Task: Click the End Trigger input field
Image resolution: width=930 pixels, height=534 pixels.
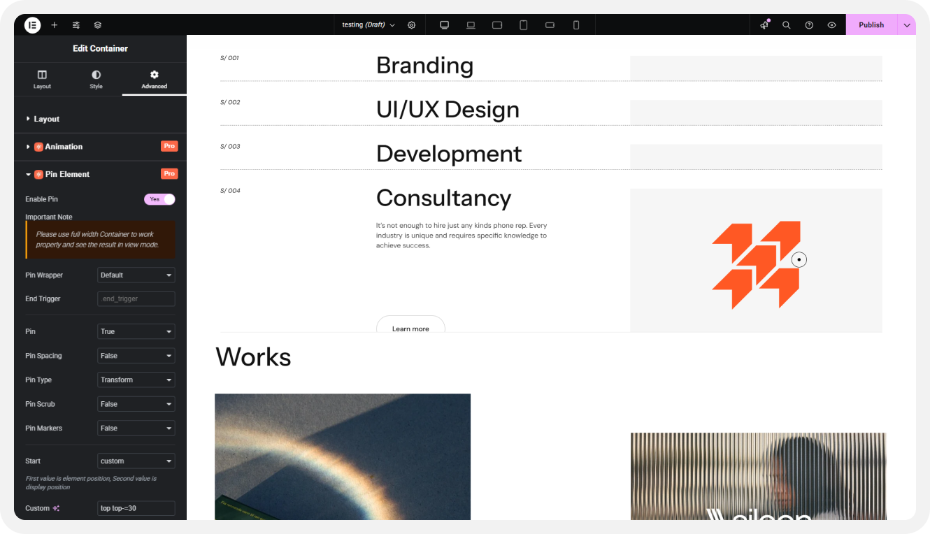Action: (136, 298)
